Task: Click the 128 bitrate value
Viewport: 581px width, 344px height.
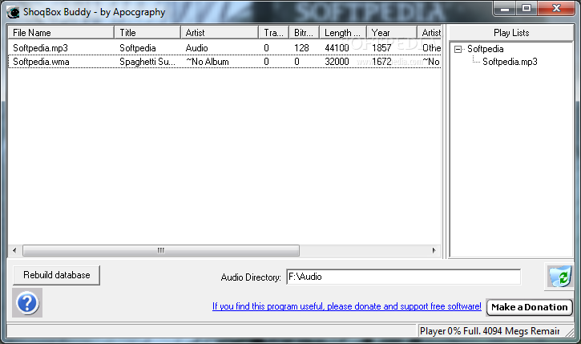Action: [301, 48]
